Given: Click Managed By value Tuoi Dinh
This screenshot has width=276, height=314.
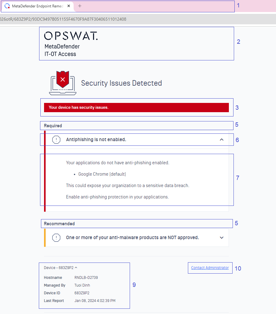Looking at the screenshot, I should click(x=82, y=285).
